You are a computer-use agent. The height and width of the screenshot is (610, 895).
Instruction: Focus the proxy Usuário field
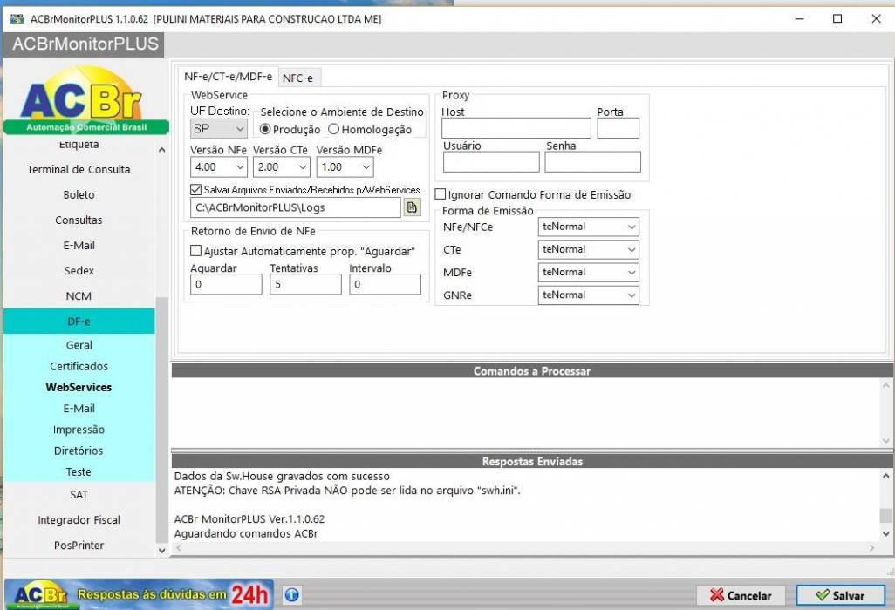[491, 162]
